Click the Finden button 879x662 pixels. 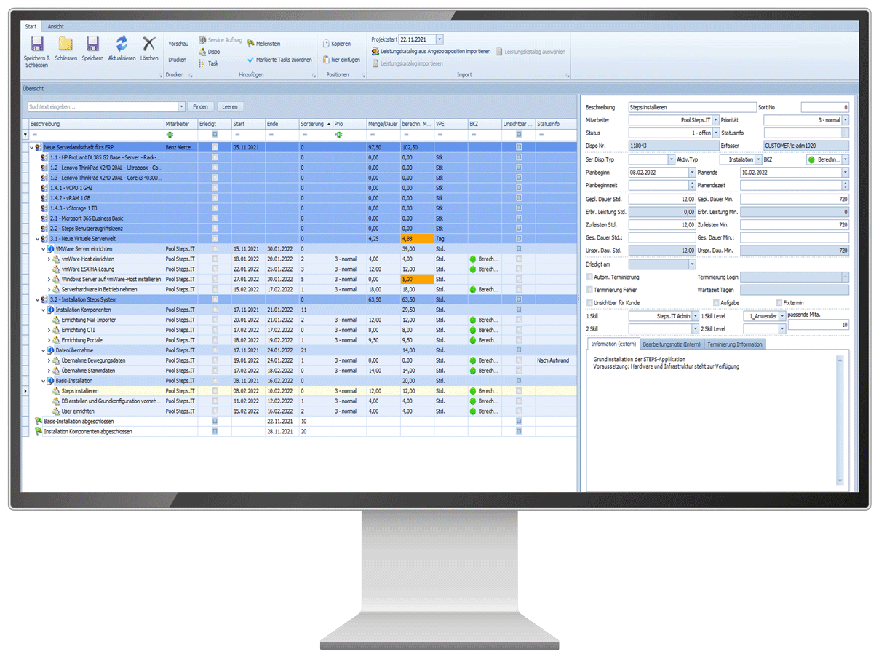pyautogui.click(x=201, y=106)
